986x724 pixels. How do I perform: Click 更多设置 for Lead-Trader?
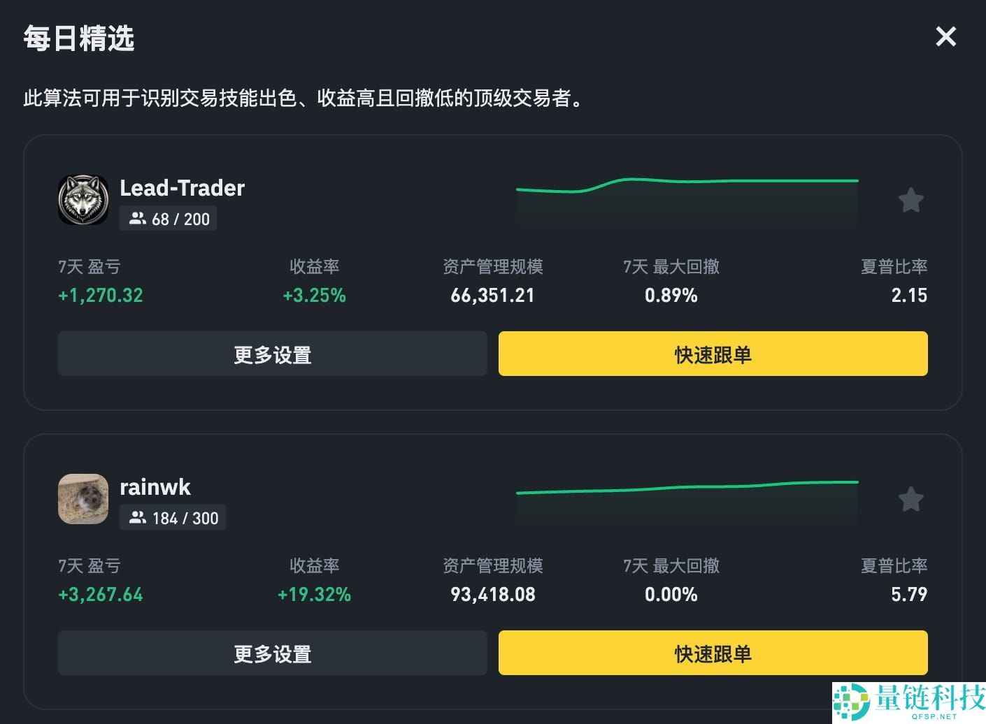tap(272, 354)
